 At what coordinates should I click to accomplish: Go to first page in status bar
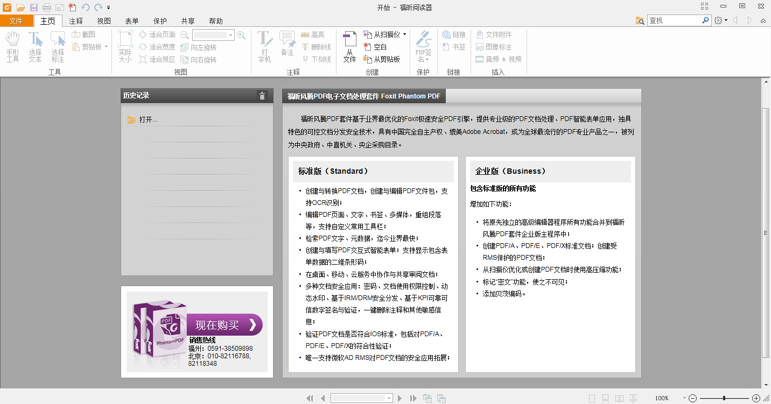click(310, 398)
